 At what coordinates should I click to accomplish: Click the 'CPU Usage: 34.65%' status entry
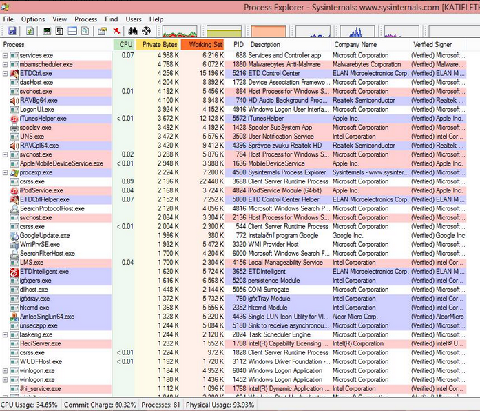pyautogui.click(x=30, y=405)
